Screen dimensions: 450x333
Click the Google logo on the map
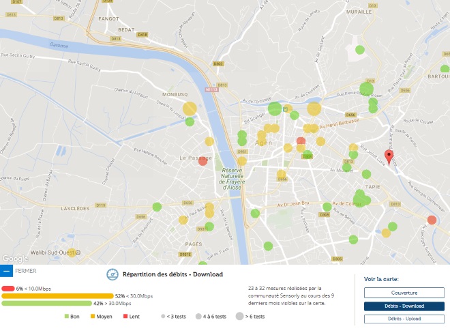(15, 259)
